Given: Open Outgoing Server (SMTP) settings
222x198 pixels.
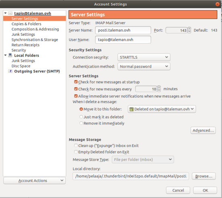Looking at the screenshot, I should pyautogui.click(x=37, y=71).
